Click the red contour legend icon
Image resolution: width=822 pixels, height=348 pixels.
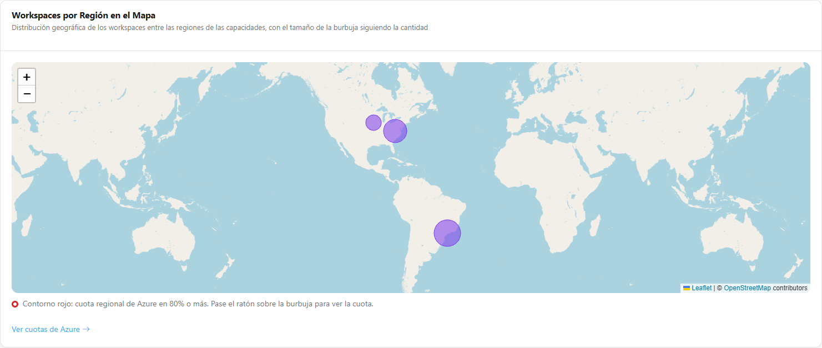pyautogui.click(x=16, y=304)
